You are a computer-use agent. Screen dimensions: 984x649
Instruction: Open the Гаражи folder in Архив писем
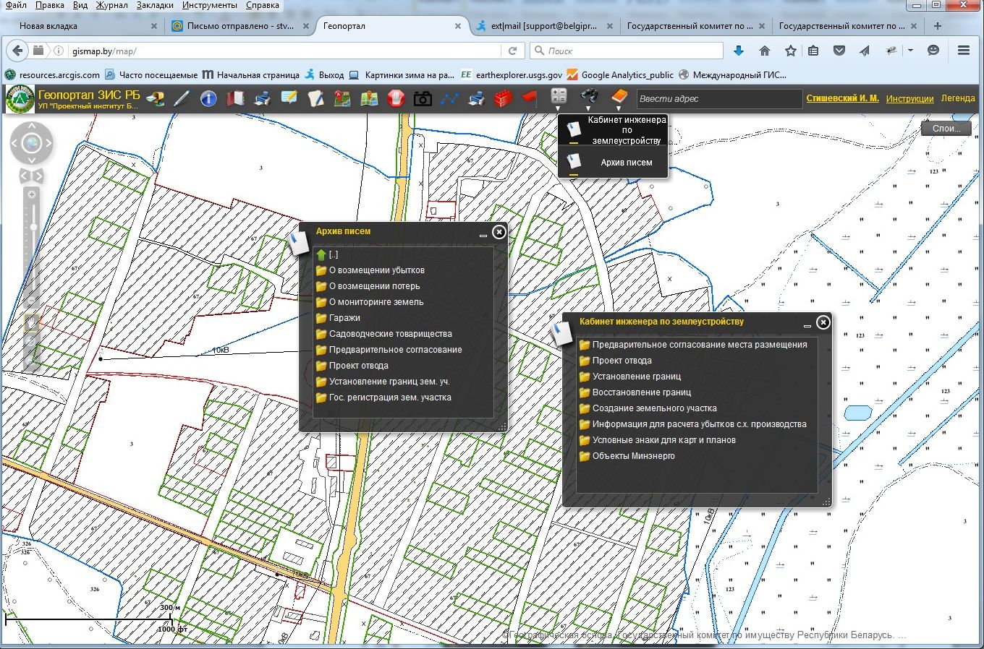point(344,318)
